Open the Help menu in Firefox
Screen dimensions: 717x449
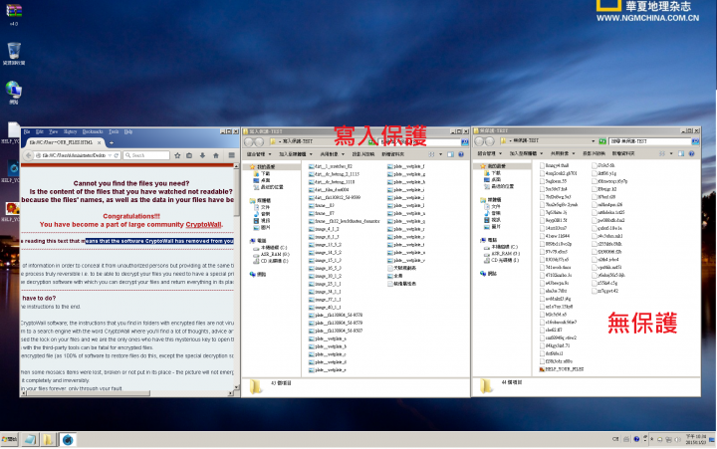coord(128,131)
